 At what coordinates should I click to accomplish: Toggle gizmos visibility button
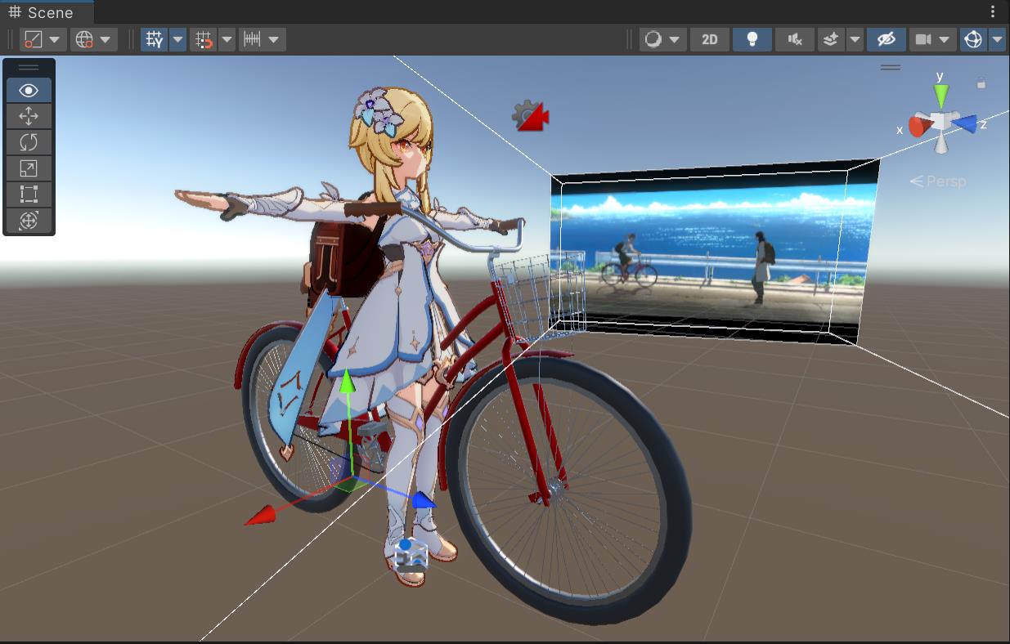973,39
